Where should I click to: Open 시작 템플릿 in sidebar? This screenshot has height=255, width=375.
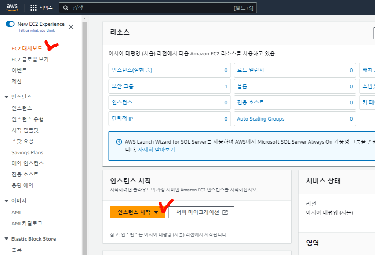click(x=25, y=130)
